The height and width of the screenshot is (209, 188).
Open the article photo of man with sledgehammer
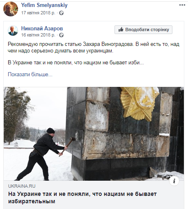pos(94,134)
